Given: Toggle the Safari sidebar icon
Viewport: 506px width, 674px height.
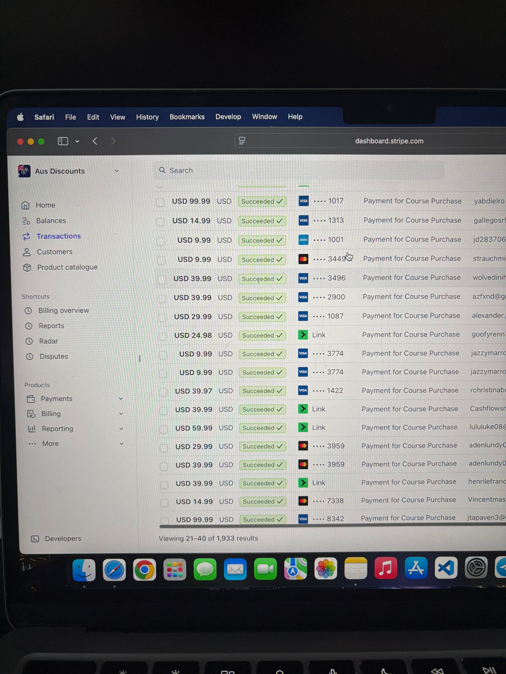Looking at the screenshot, I should (63, 141).
